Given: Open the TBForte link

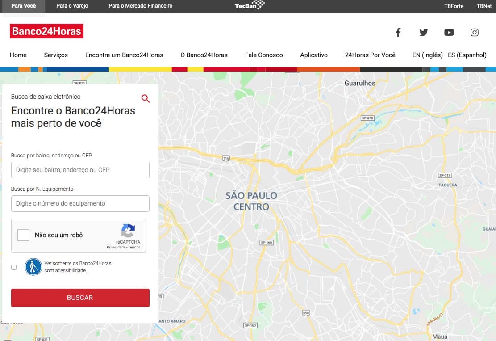Looking at the screenshot, I should [x=454, y=6].
